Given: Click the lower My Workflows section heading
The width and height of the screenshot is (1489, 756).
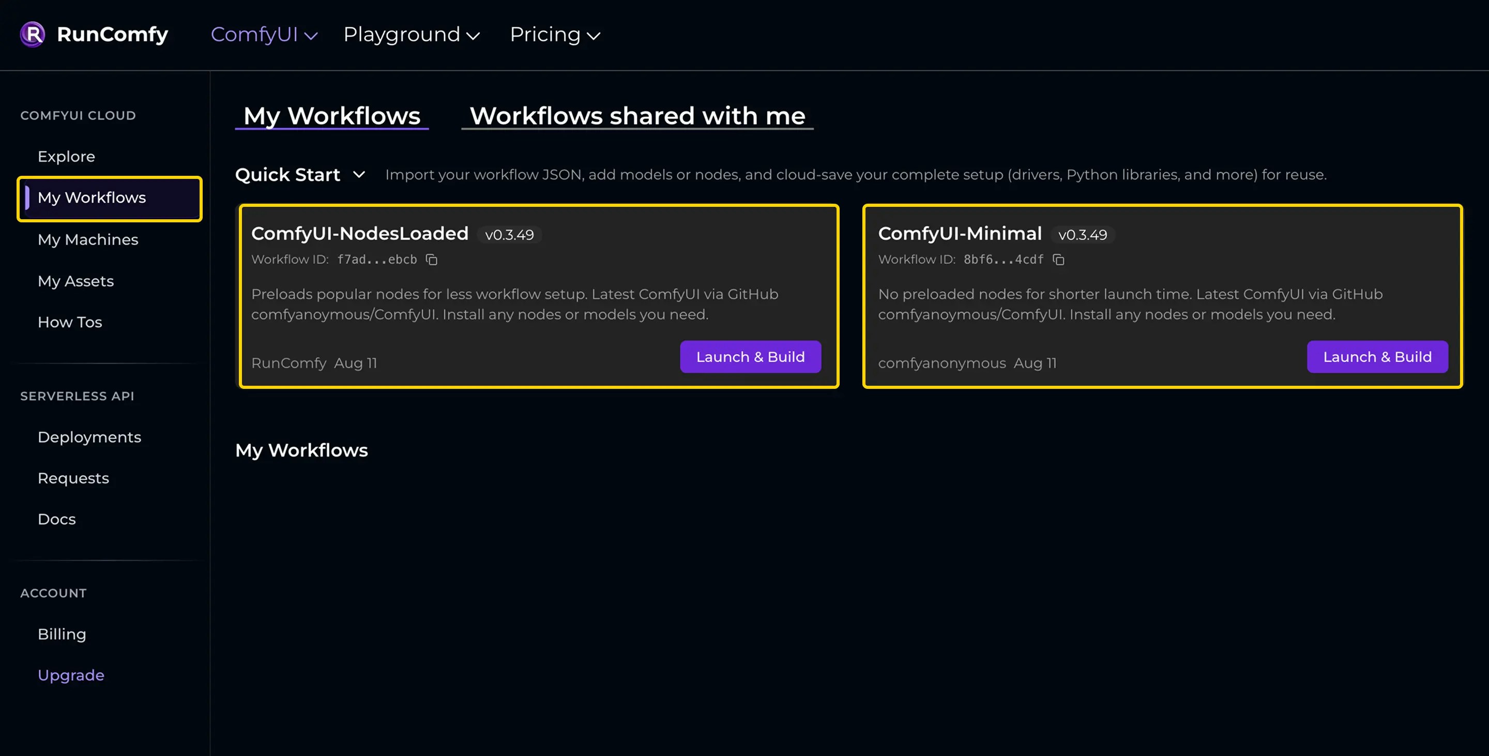Looking at the screenshot, I should coord(301,450).
